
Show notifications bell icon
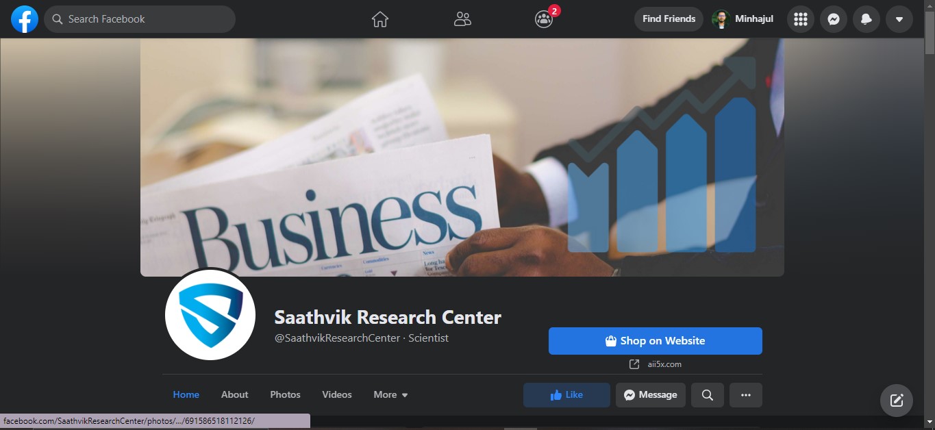tap(867, 19)
